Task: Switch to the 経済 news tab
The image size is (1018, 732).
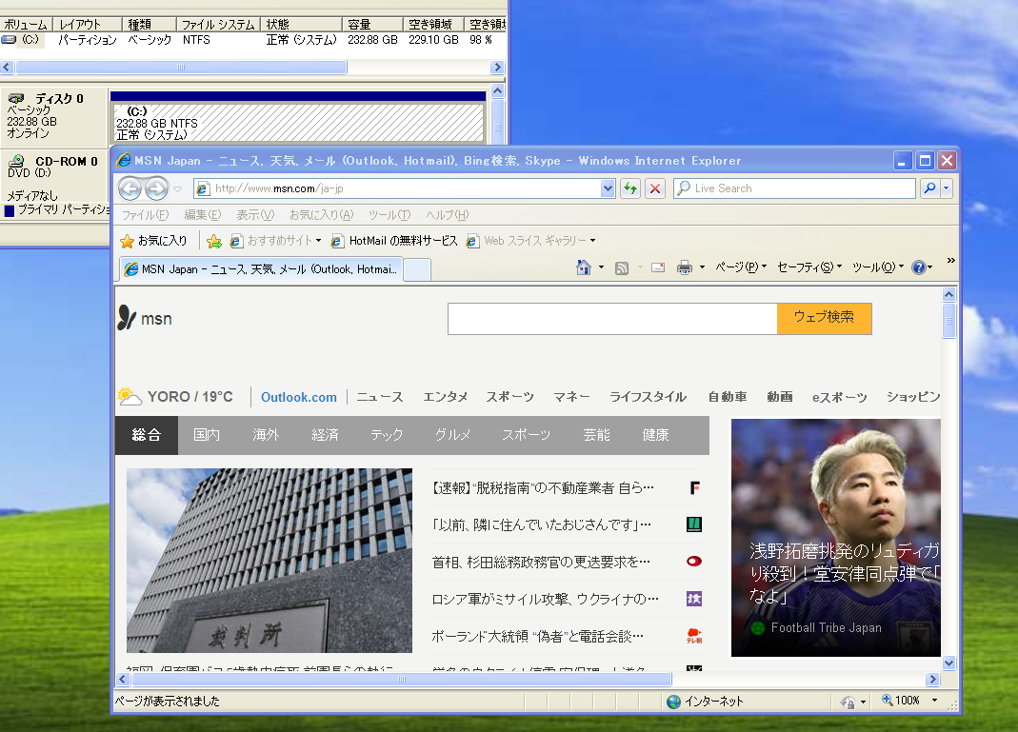Action: click(324, 434)
